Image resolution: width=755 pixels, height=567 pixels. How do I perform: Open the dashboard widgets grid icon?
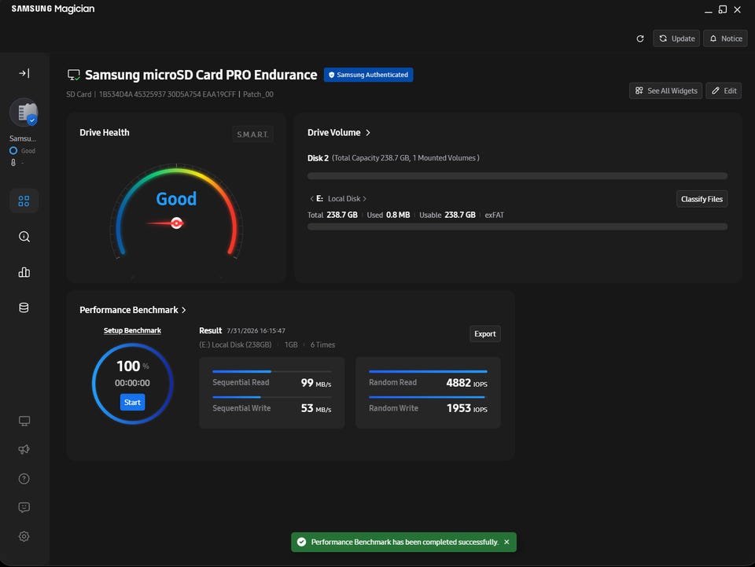(24, 201)
